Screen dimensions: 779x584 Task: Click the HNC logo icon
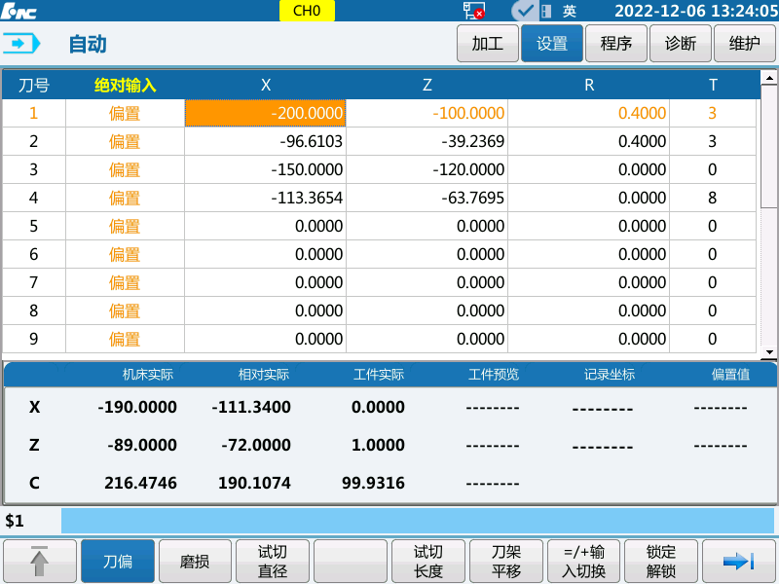pyautogui.click(x=19, y=10)
